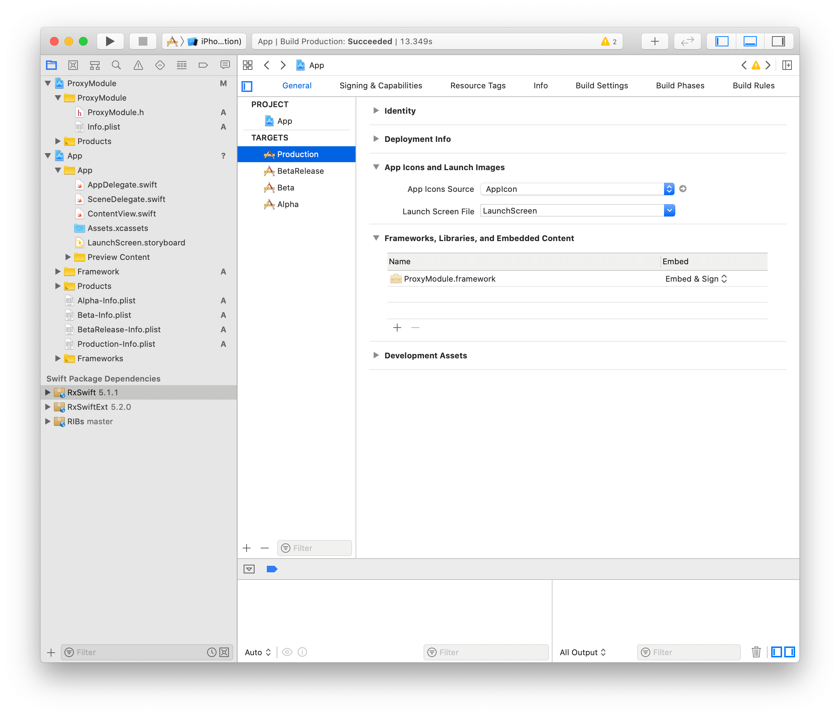The height and width of the screenshot is (716, 840).
Task: Change the Embed & Sign option
Action: pyautogui.click(x=696, y=279)
